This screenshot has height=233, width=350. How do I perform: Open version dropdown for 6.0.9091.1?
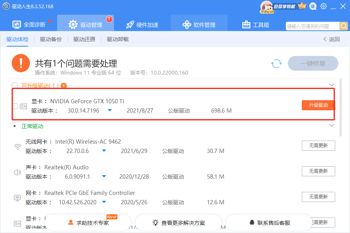click(x=104, y=176)
